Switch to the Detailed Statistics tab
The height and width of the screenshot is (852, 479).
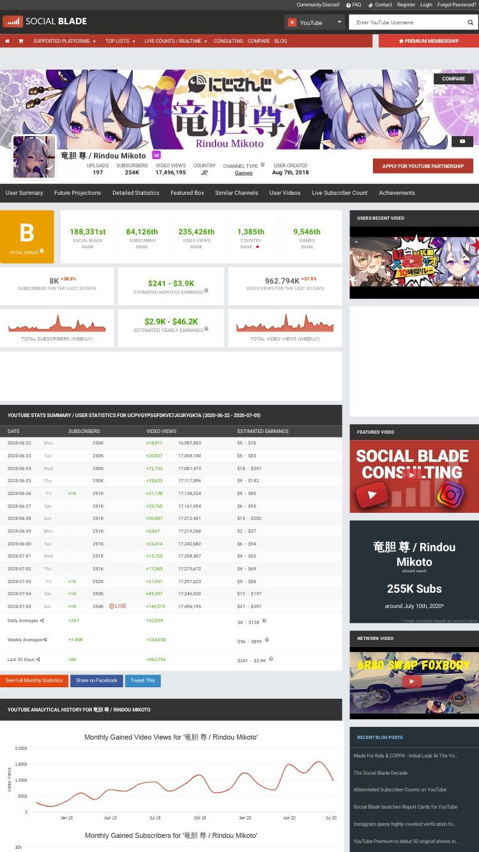(x=136, y=193)
